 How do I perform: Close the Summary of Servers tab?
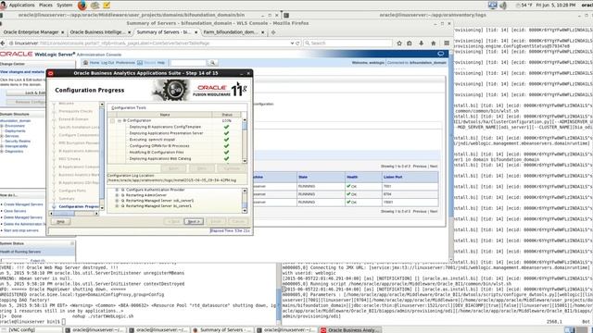[x=196, y=32]
